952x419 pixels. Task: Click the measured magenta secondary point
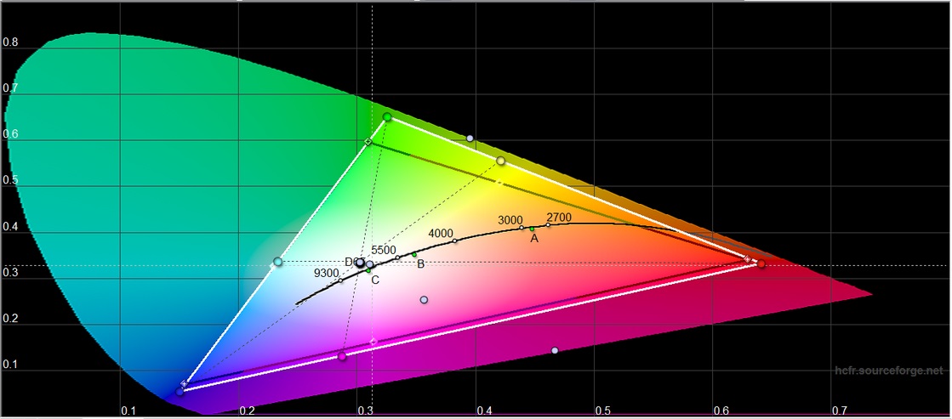343,356
